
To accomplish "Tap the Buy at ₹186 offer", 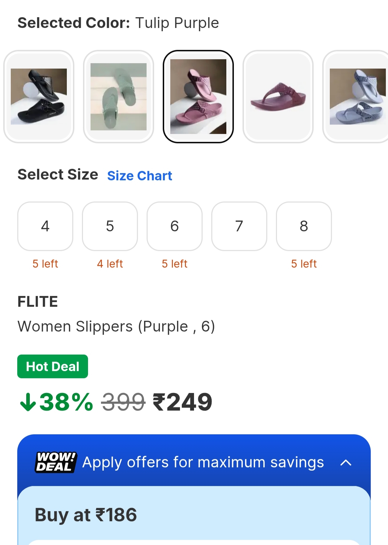I will (86, 514).
